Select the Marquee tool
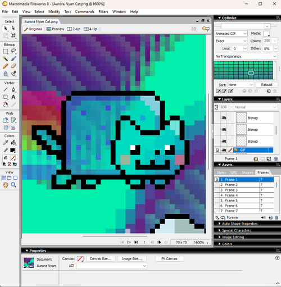Image resolution: width=281 pixels, height=287 pixels. (6, 51)
